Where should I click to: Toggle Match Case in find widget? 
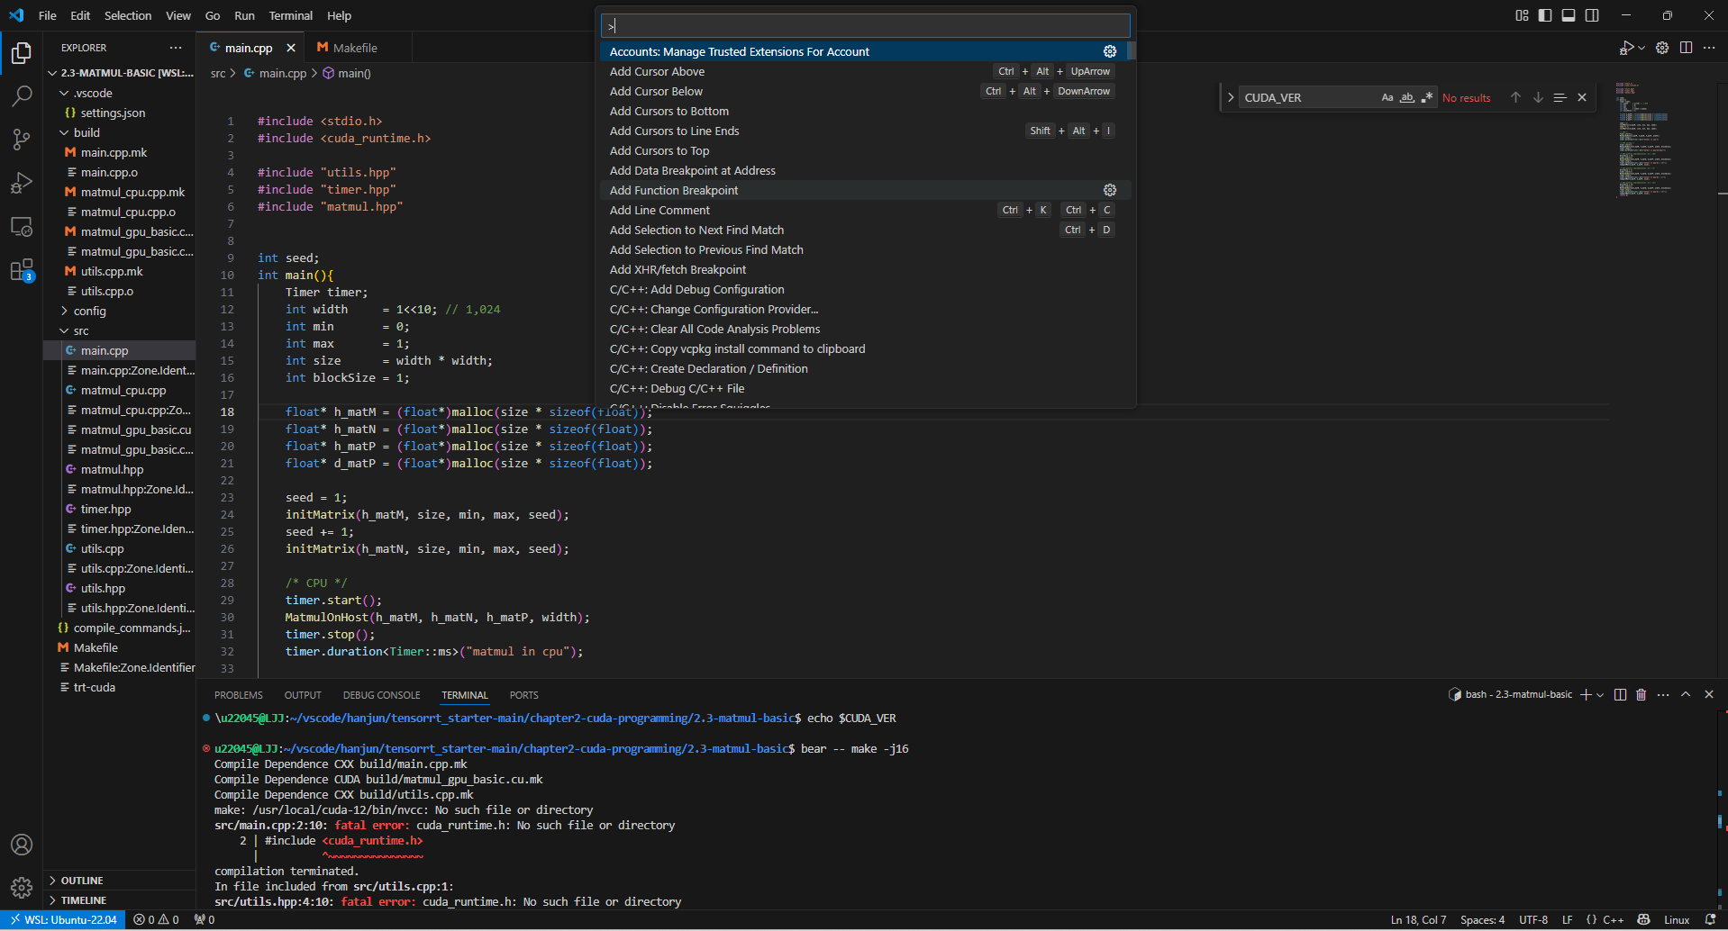(x=1387, y=97)
